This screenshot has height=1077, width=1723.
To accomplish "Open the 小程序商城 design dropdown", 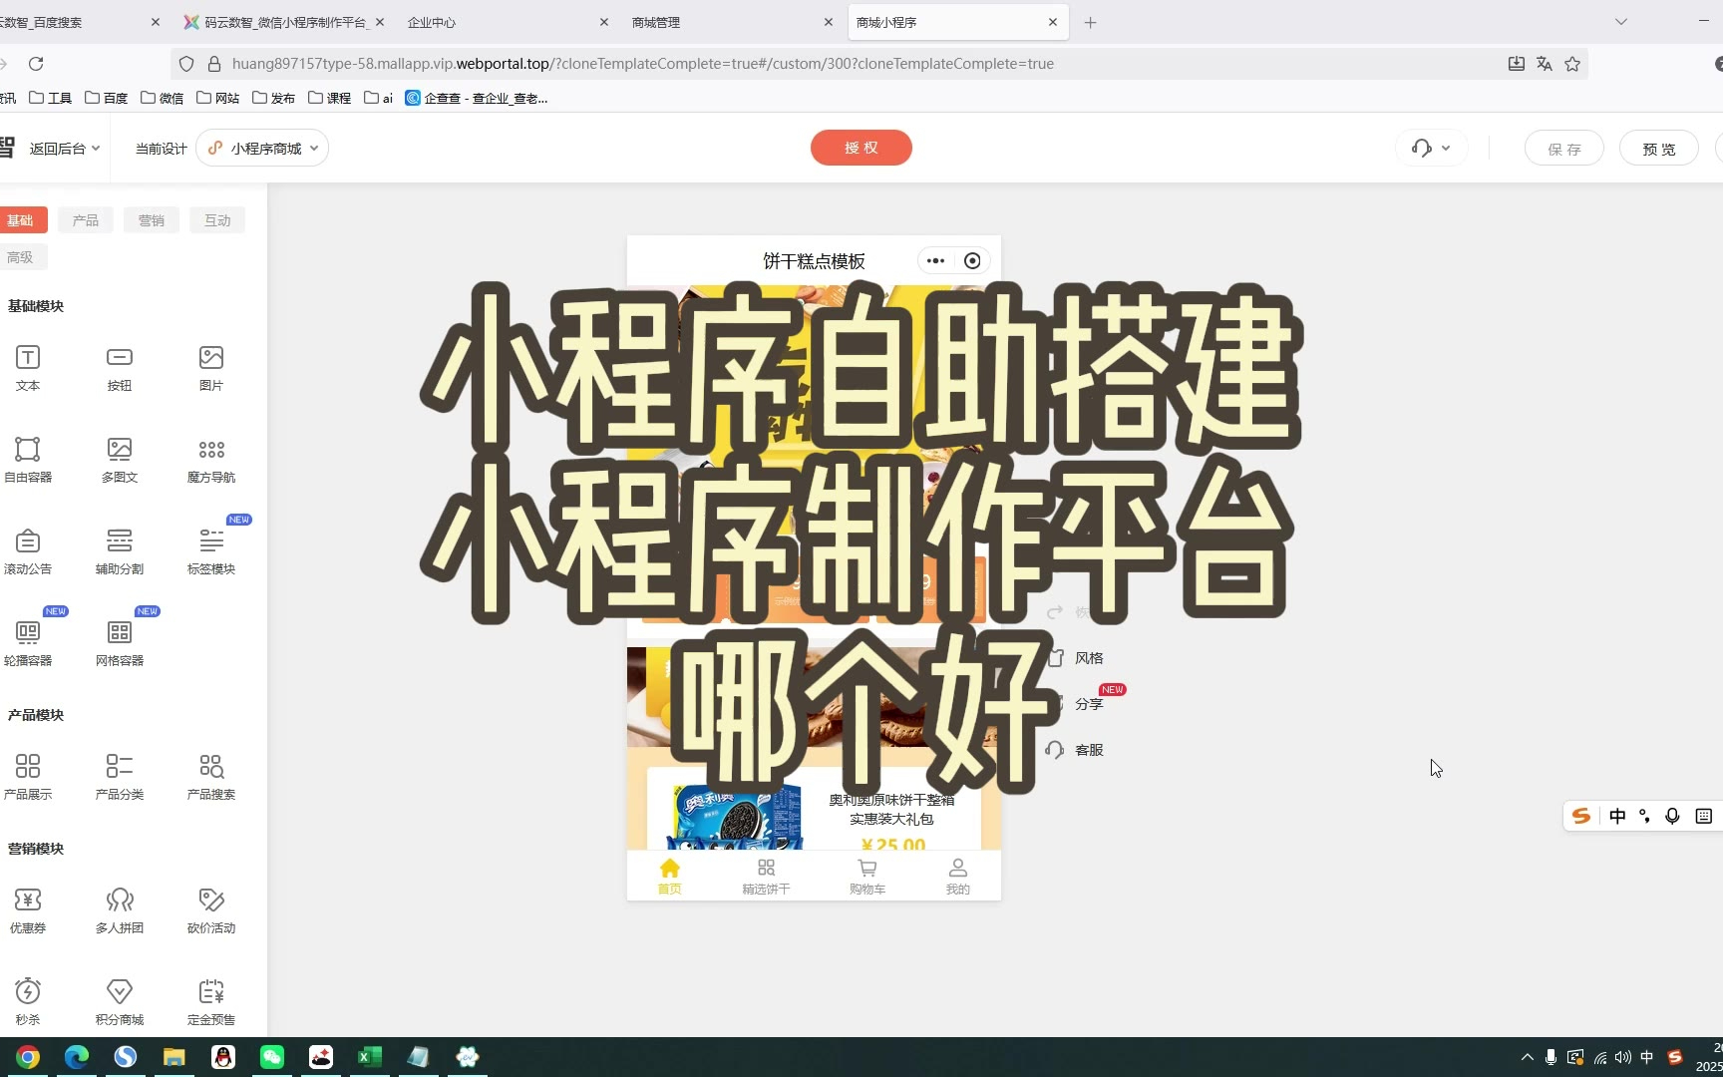I will click(263, 149).
